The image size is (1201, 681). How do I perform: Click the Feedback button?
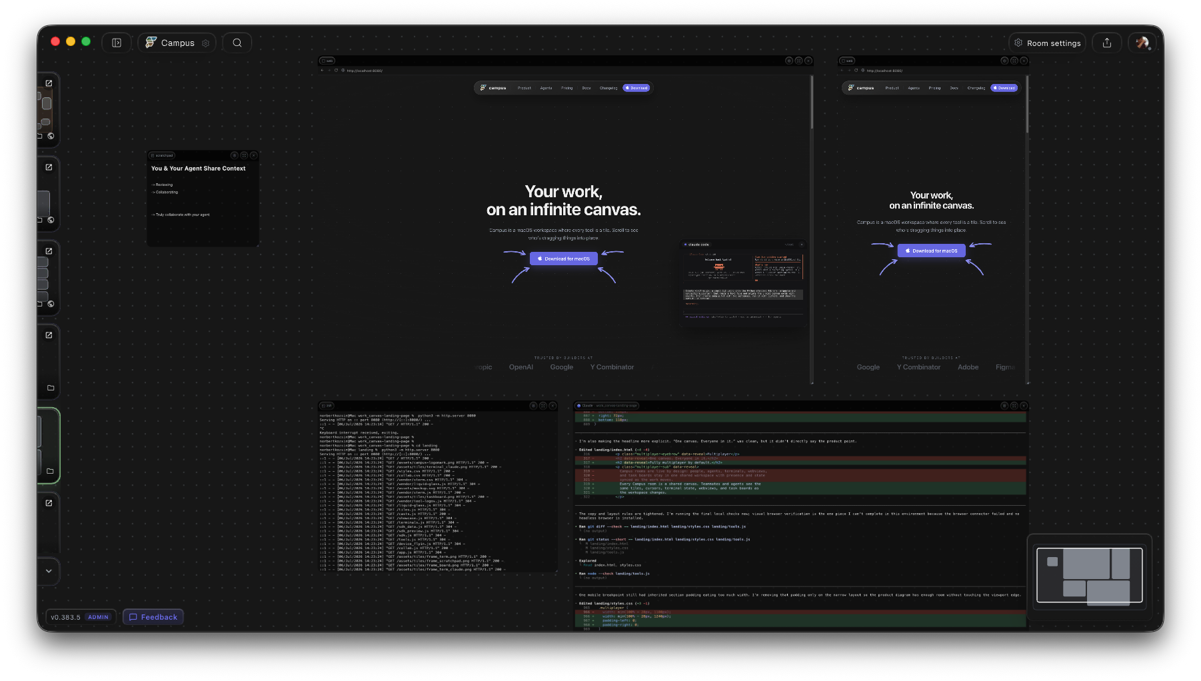(x=153, y=617)
